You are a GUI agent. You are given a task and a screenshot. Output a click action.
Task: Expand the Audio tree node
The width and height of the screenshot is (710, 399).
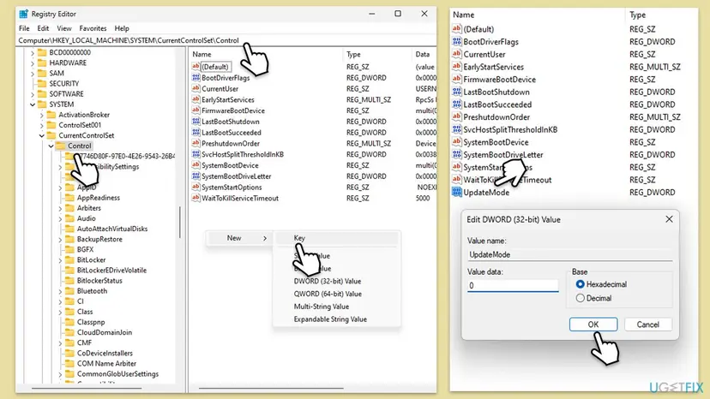tap(60, 218)
